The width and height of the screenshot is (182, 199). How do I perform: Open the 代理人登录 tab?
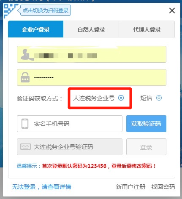pos(147,29)
